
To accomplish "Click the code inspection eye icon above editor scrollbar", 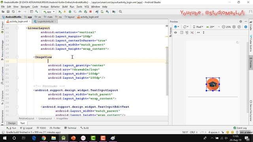I will pos(167,26).
